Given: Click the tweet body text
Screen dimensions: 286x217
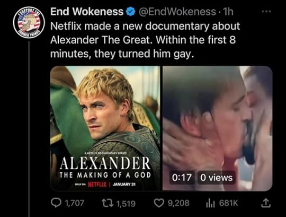Looking at the screenshot, I should (x=145, y=40).
